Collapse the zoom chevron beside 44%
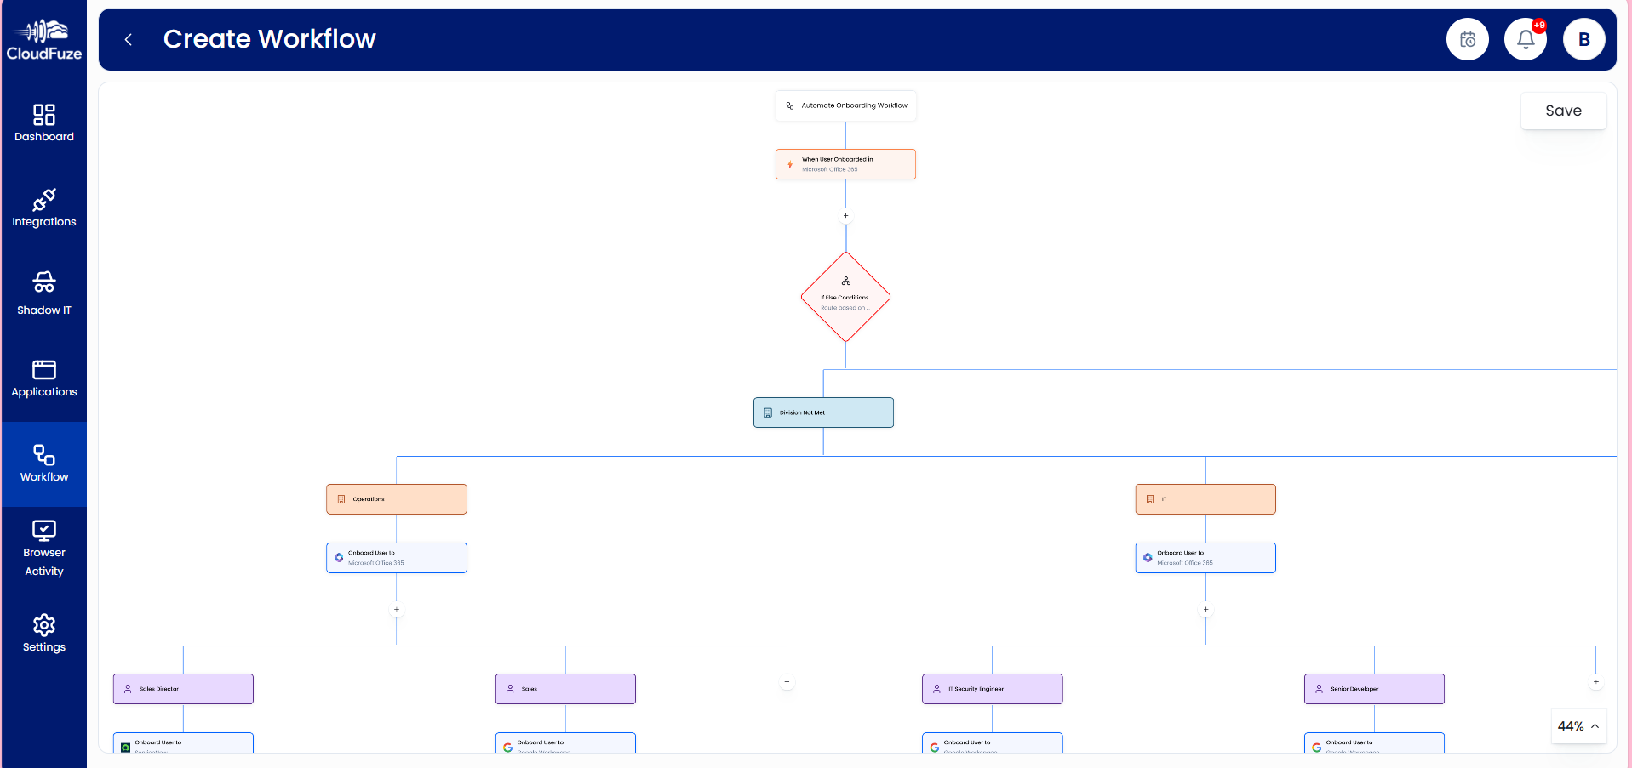1632x768 pixels. pos(1595,725)
